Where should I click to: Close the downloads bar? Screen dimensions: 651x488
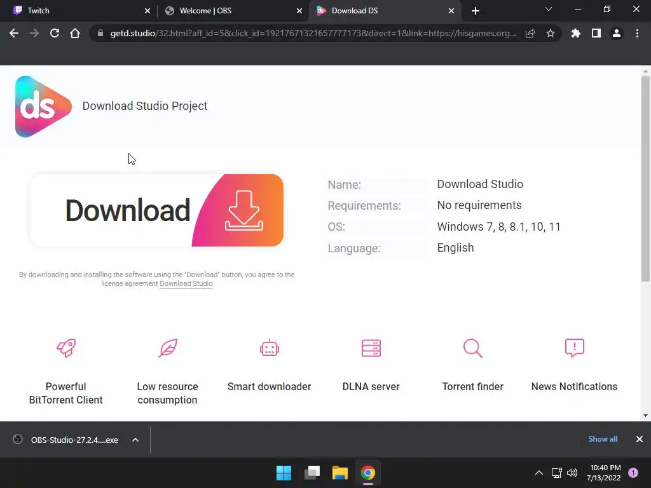click(640, 439)
